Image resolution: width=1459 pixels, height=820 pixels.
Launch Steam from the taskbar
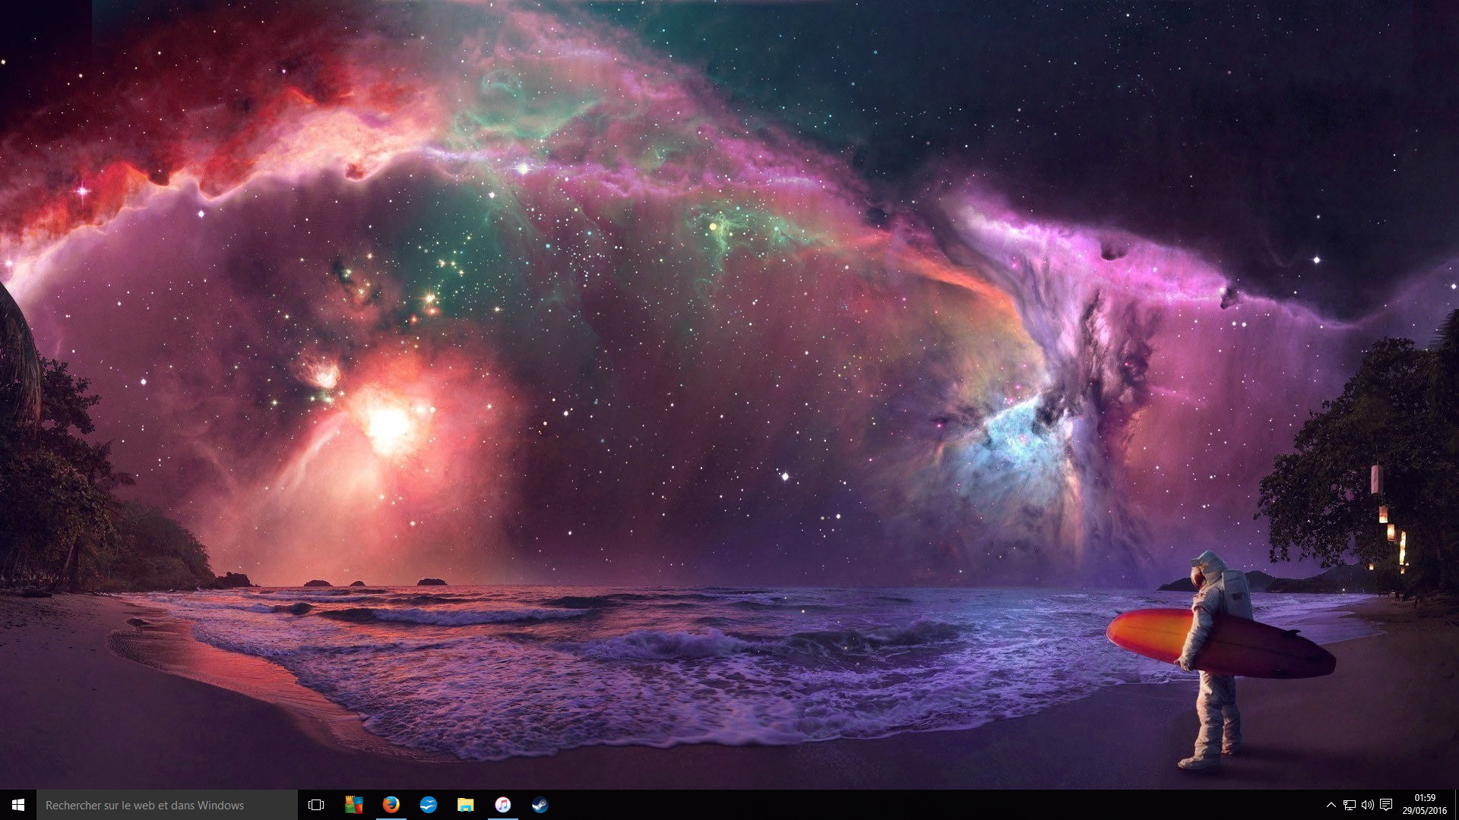[x=540, y=805]
